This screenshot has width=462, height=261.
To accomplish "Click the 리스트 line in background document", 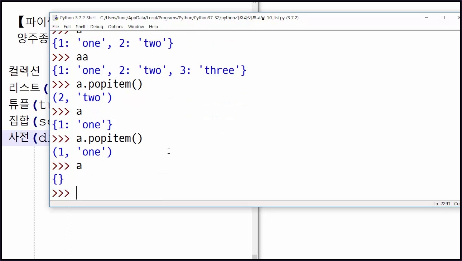I will (29, 87).
